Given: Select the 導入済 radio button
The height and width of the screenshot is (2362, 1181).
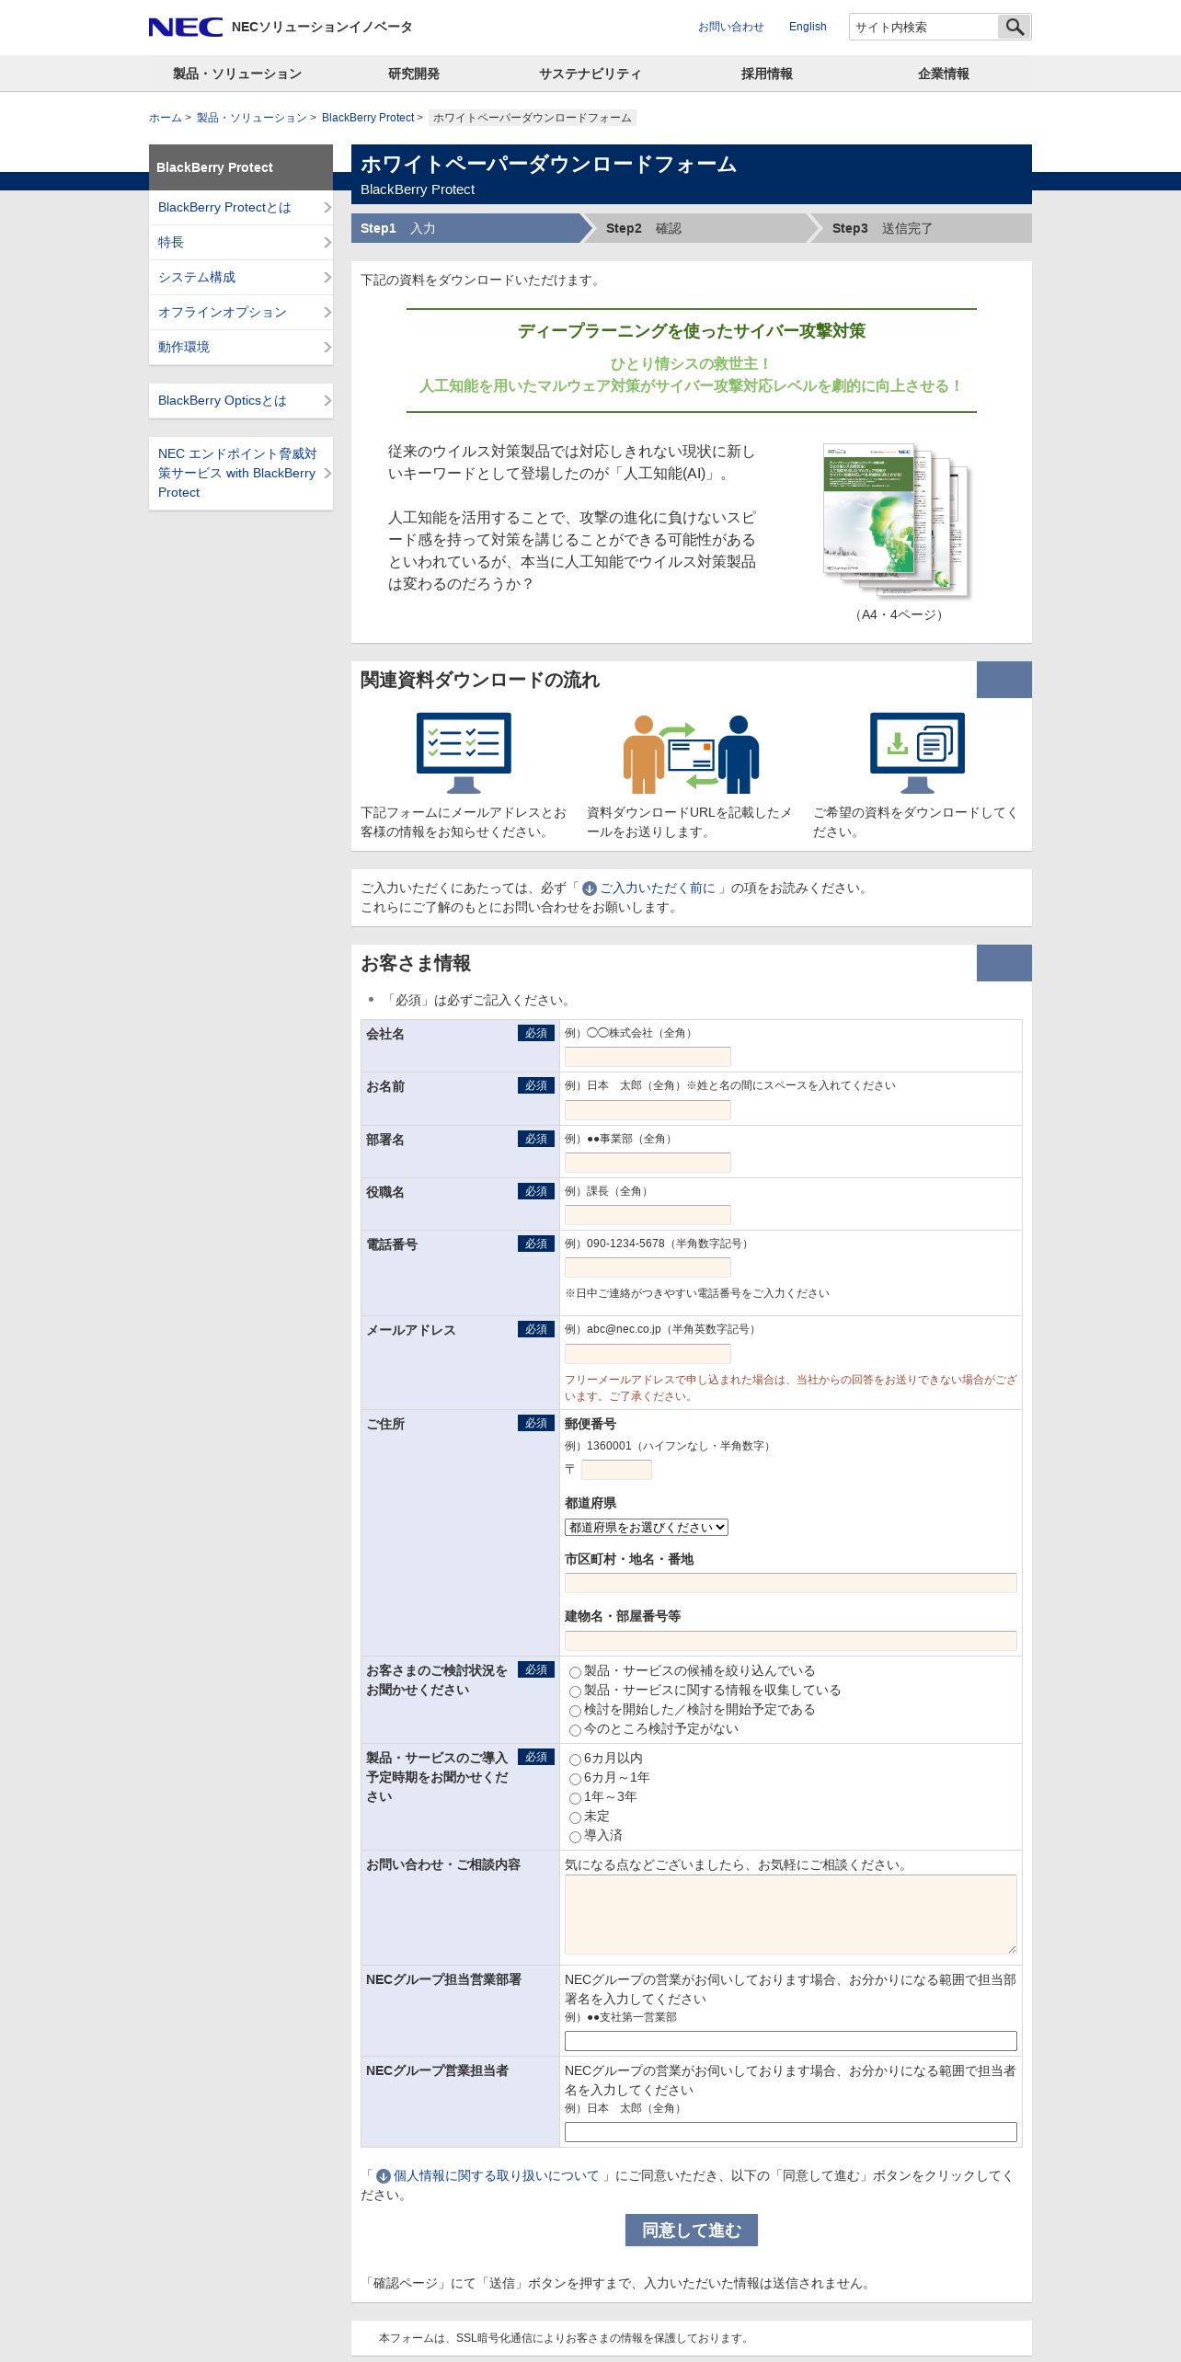Looking at the screenshot, I should point(575,1837).
